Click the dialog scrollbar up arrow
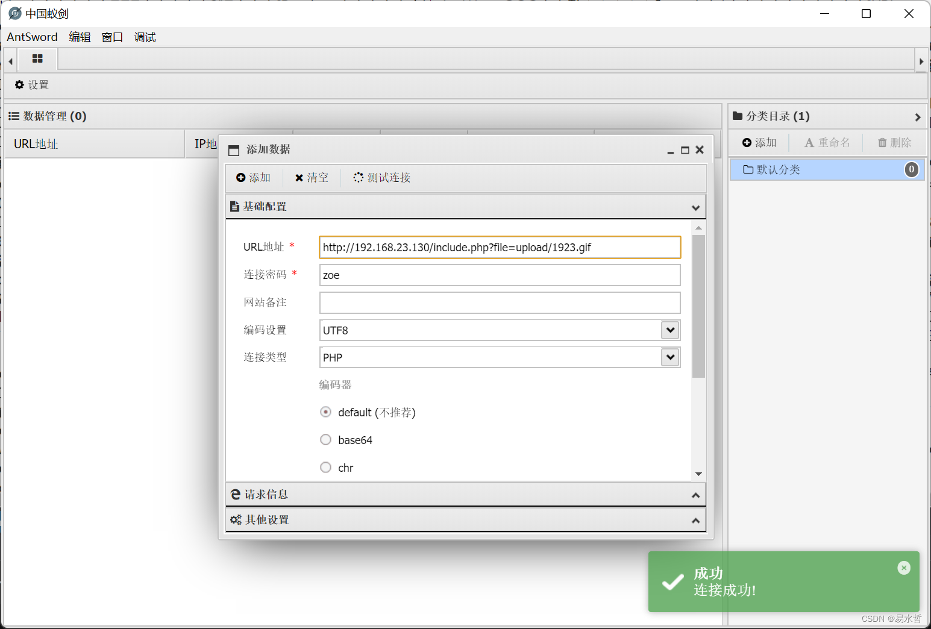Image resolution: width=931 pixels, height=629 pixels. (x=698, y=228)
